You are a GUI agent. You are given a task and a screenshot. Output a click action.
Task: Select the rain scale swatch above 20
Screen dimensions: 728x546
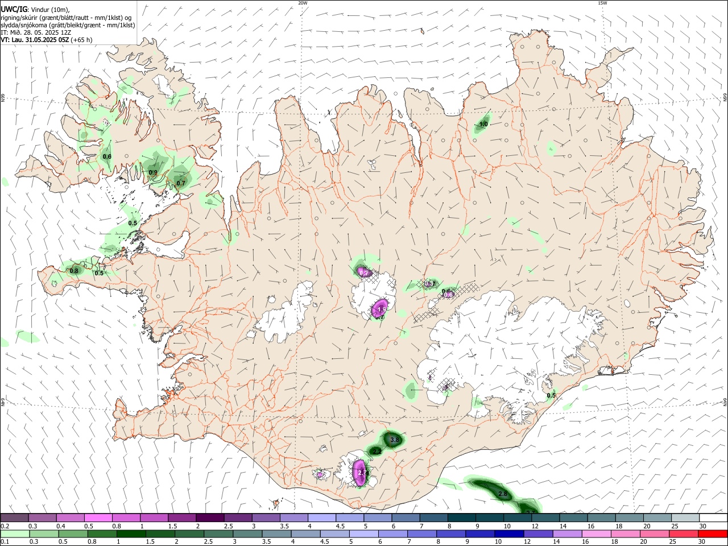655,533
